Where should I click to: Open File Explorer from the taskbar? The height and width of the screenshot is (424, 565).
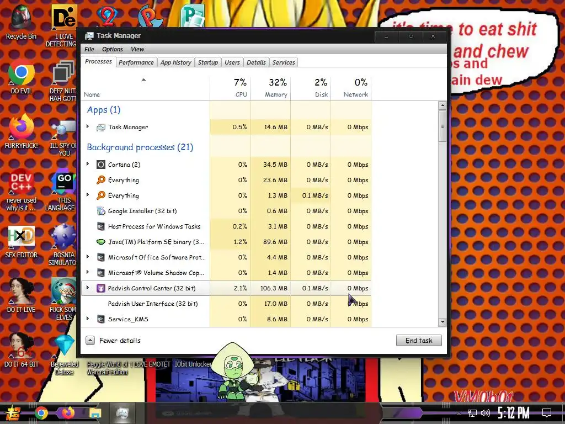click(95, 413)
